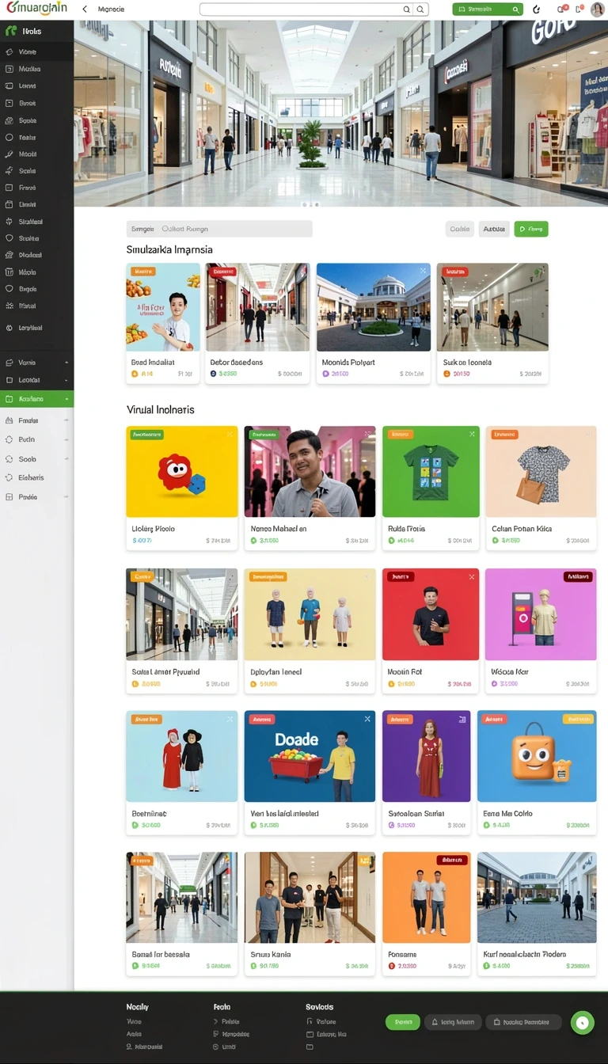The height and width of the screenshot is (1064, 608).
Task: Open the patterned T-shirt and handbag card
Action: (541, 488)
